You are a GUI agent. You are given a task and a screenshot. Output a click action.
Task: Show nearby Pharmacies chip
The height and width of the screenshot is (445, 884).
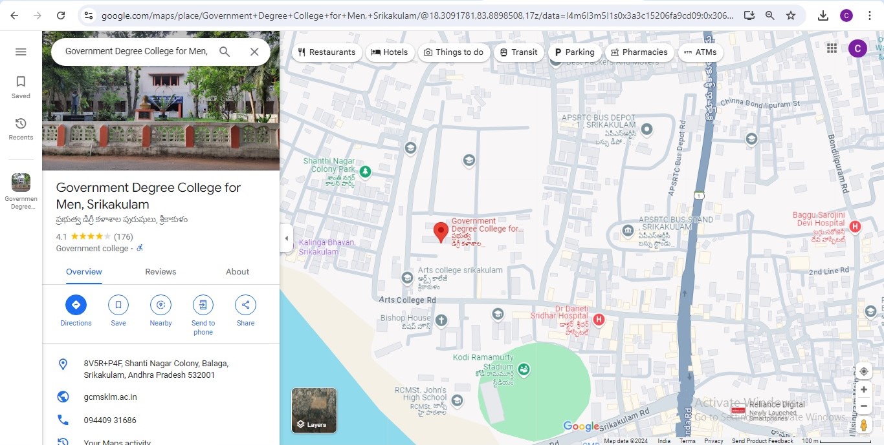639,52
